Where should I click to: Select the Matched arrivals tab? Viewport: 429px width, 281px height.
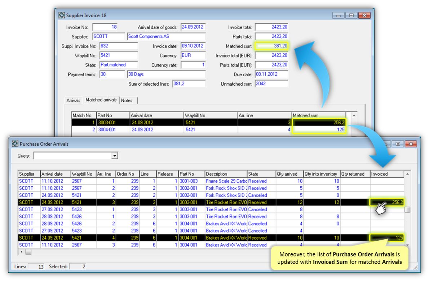pos(101,100)
